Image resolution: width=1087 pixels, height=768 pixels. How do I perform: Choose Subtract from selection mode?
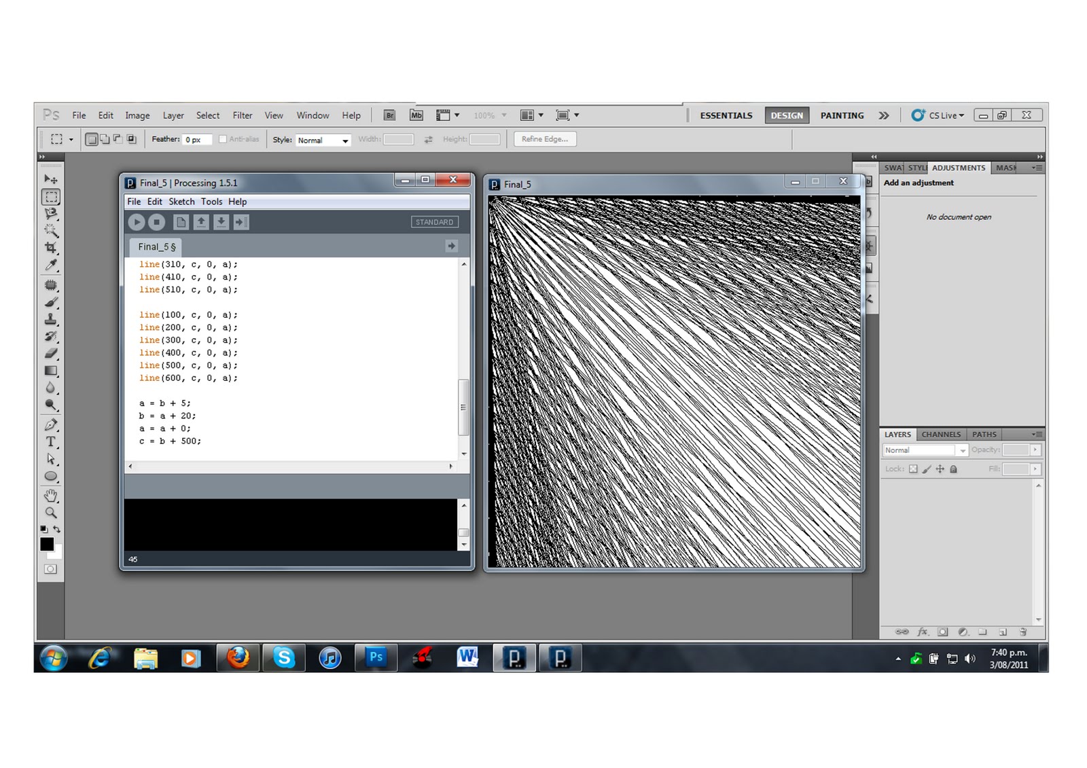click(x=118, y=139)
